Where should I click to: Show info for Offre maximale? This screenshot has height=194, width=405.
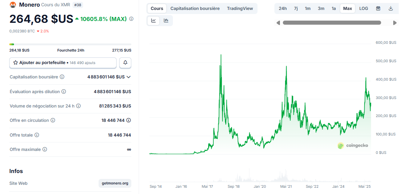coord(45,149)
